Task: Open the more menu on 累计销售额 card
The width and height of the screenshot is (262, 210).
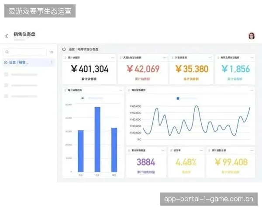Action: (113, 58)
